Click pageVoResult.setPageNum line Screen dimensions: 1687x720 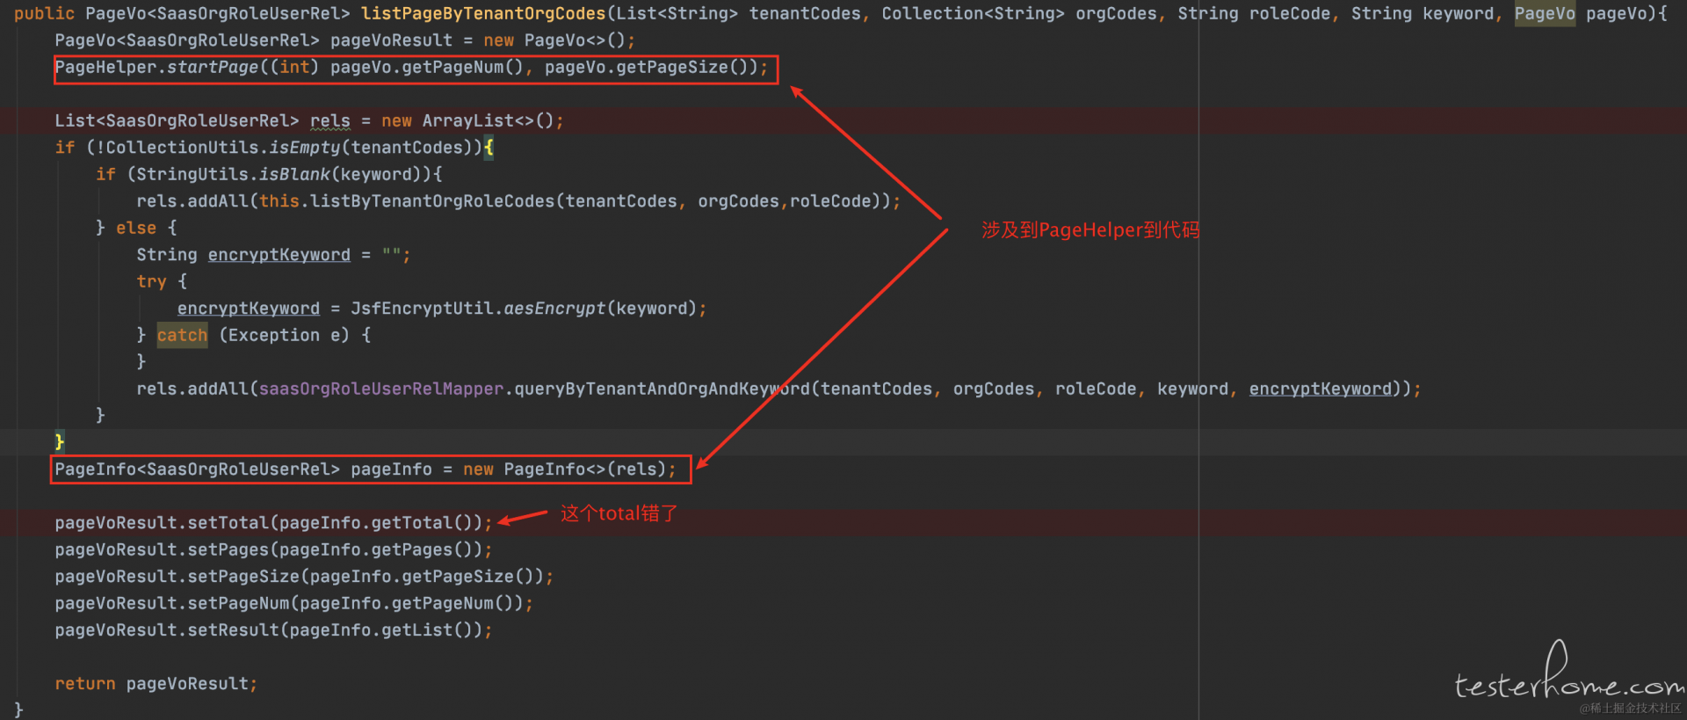294,603
